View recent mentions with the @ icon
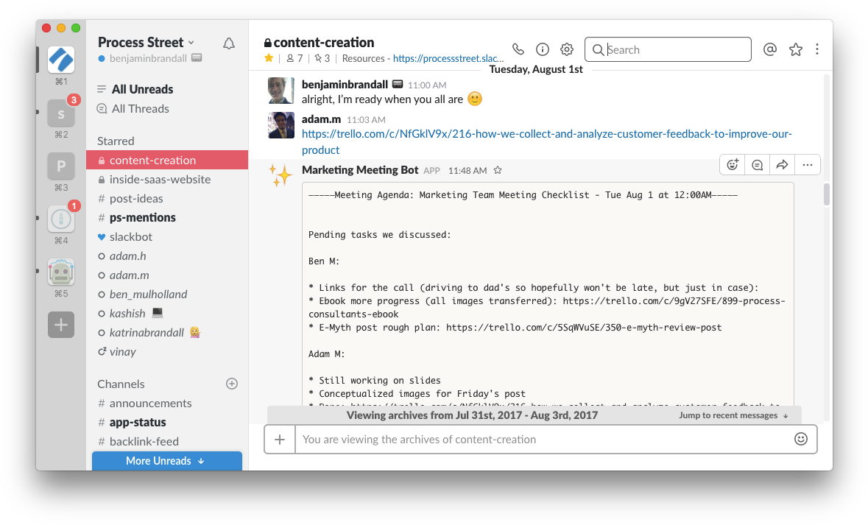The width and height of the screenshot is (868, 525). pyautogui.click(x=770, y=49)
